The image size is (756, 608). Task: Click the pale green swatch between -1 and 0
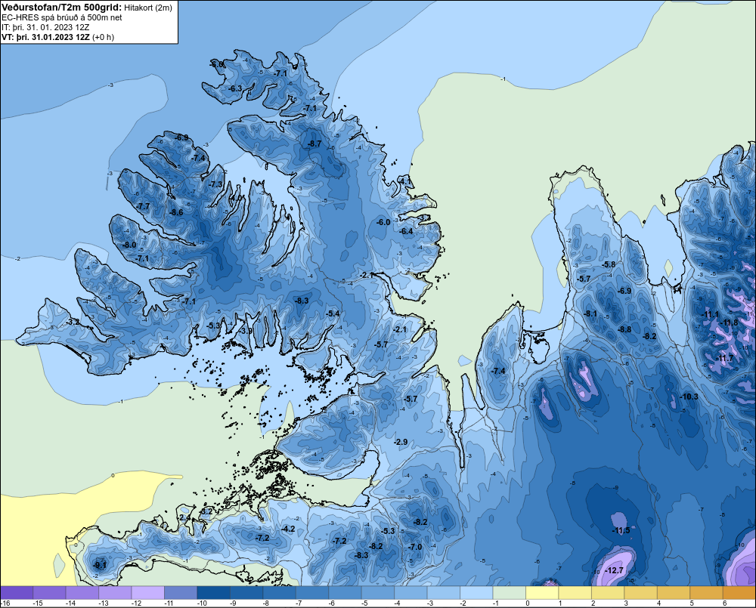(x=509, y=593)
